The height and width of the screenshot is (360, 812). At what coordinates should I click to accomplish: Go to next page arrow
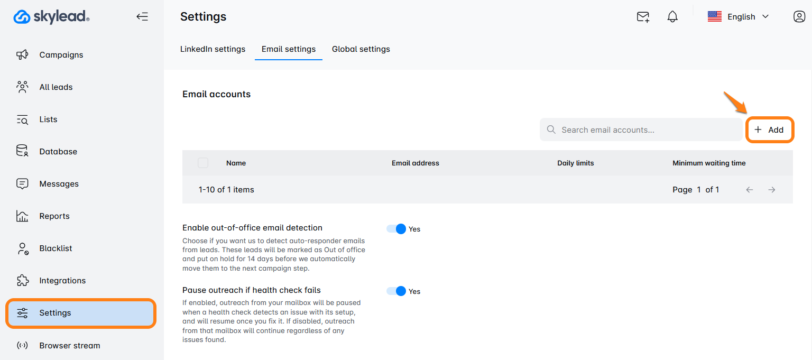772,190
